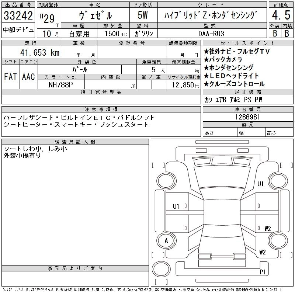
Task: Select the ★バックカメラ sales point
Action: pos(223,59)
